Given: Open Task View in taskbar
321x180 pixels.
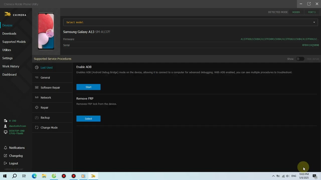Looking at the screenshot, I should (24, 176).
